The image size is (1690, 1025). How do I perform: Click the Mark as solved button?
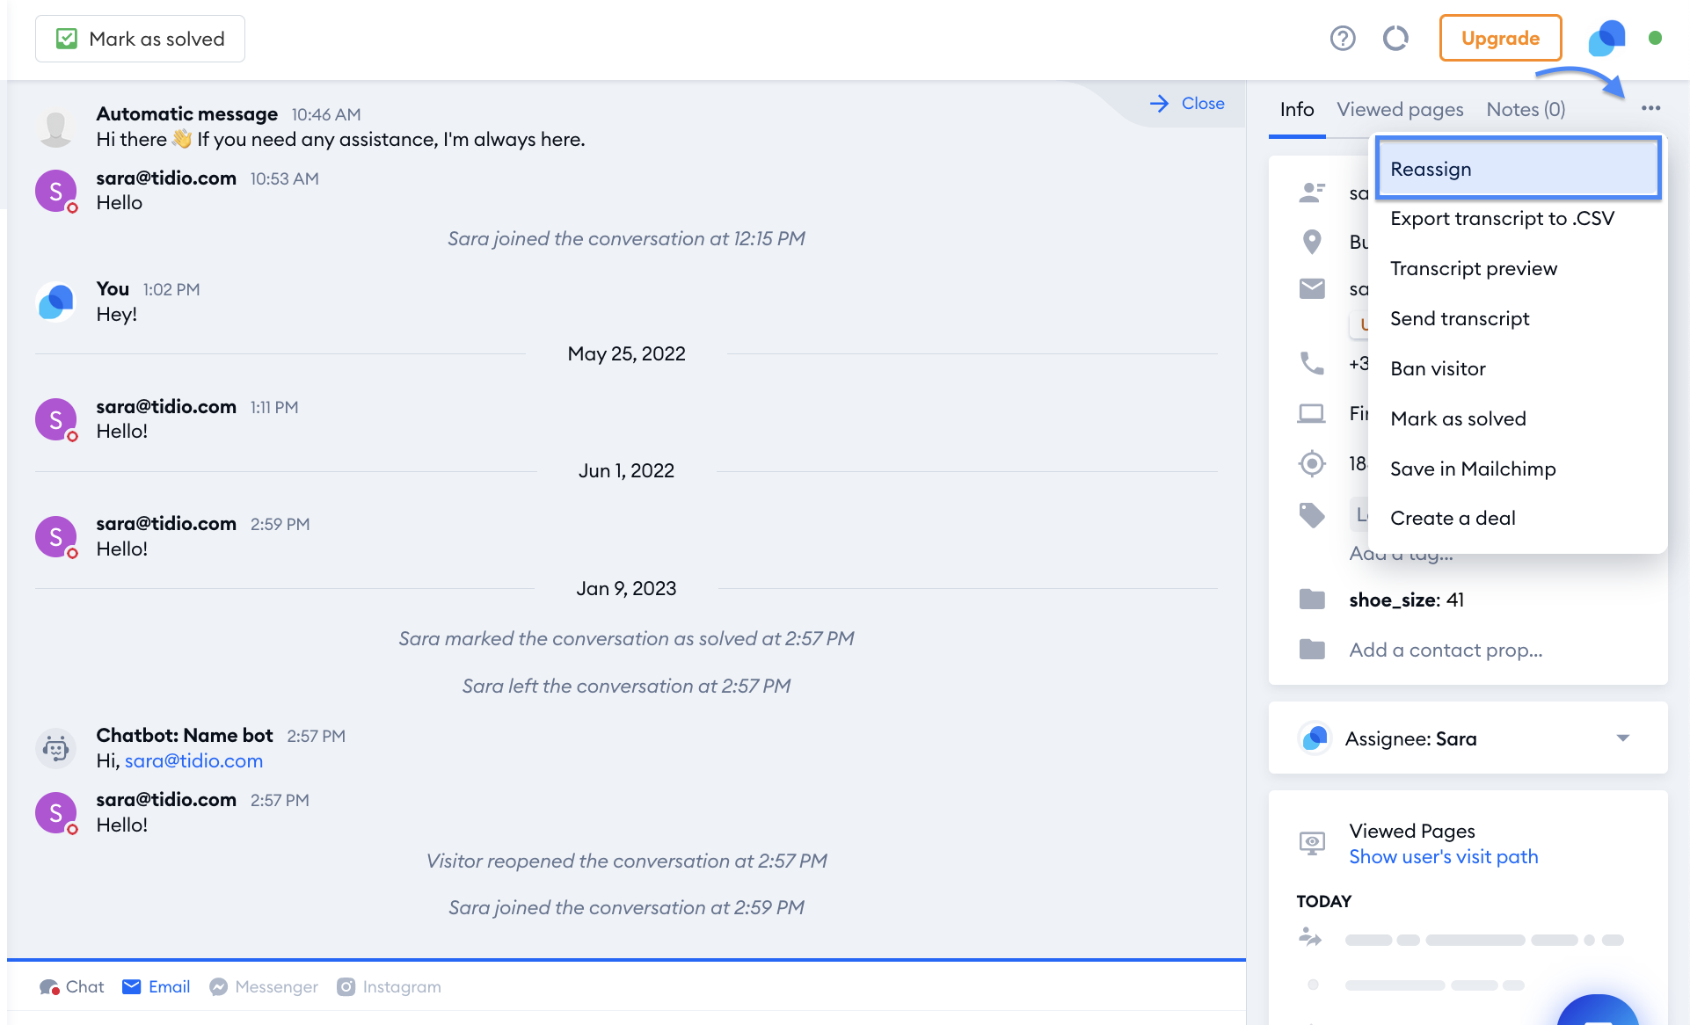point(140,39)
